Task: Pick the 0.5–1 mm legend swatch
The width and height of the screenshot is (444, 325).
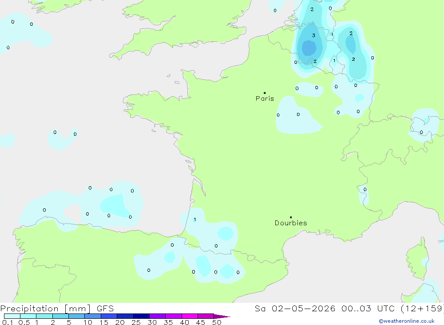Action: [x=28, y=316]
